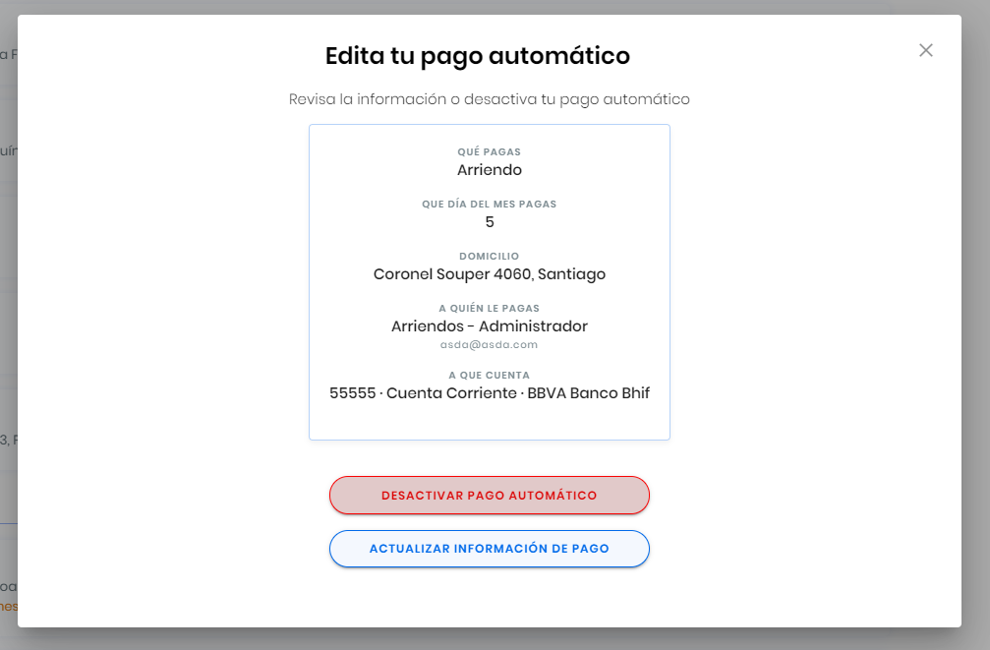990x650 pixels.
Task: Select the account 55555 Cuenta Corriente BBVA
Action: [x=489, y=392]
